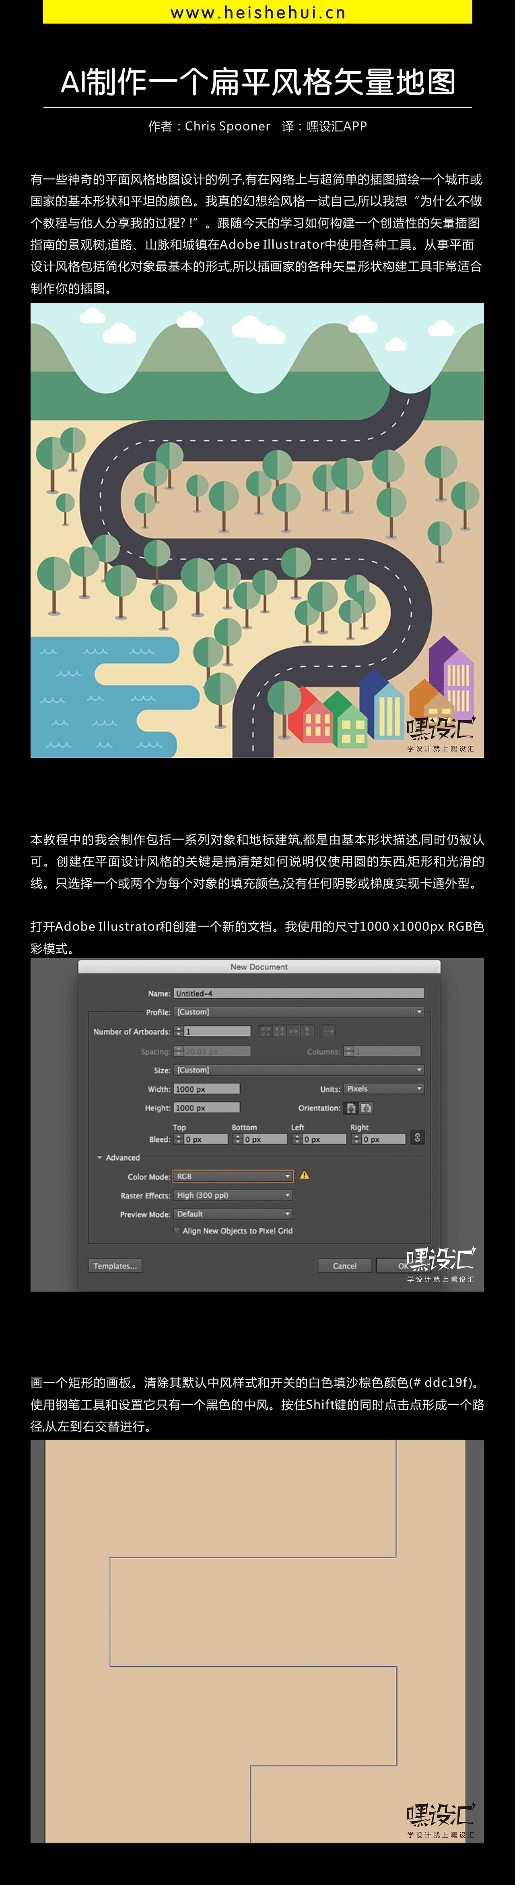
Task: Click the Right bleed value field
Action: (383, 1139)
